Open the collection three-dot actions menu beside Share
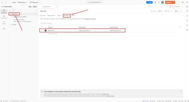 (182, 11)
